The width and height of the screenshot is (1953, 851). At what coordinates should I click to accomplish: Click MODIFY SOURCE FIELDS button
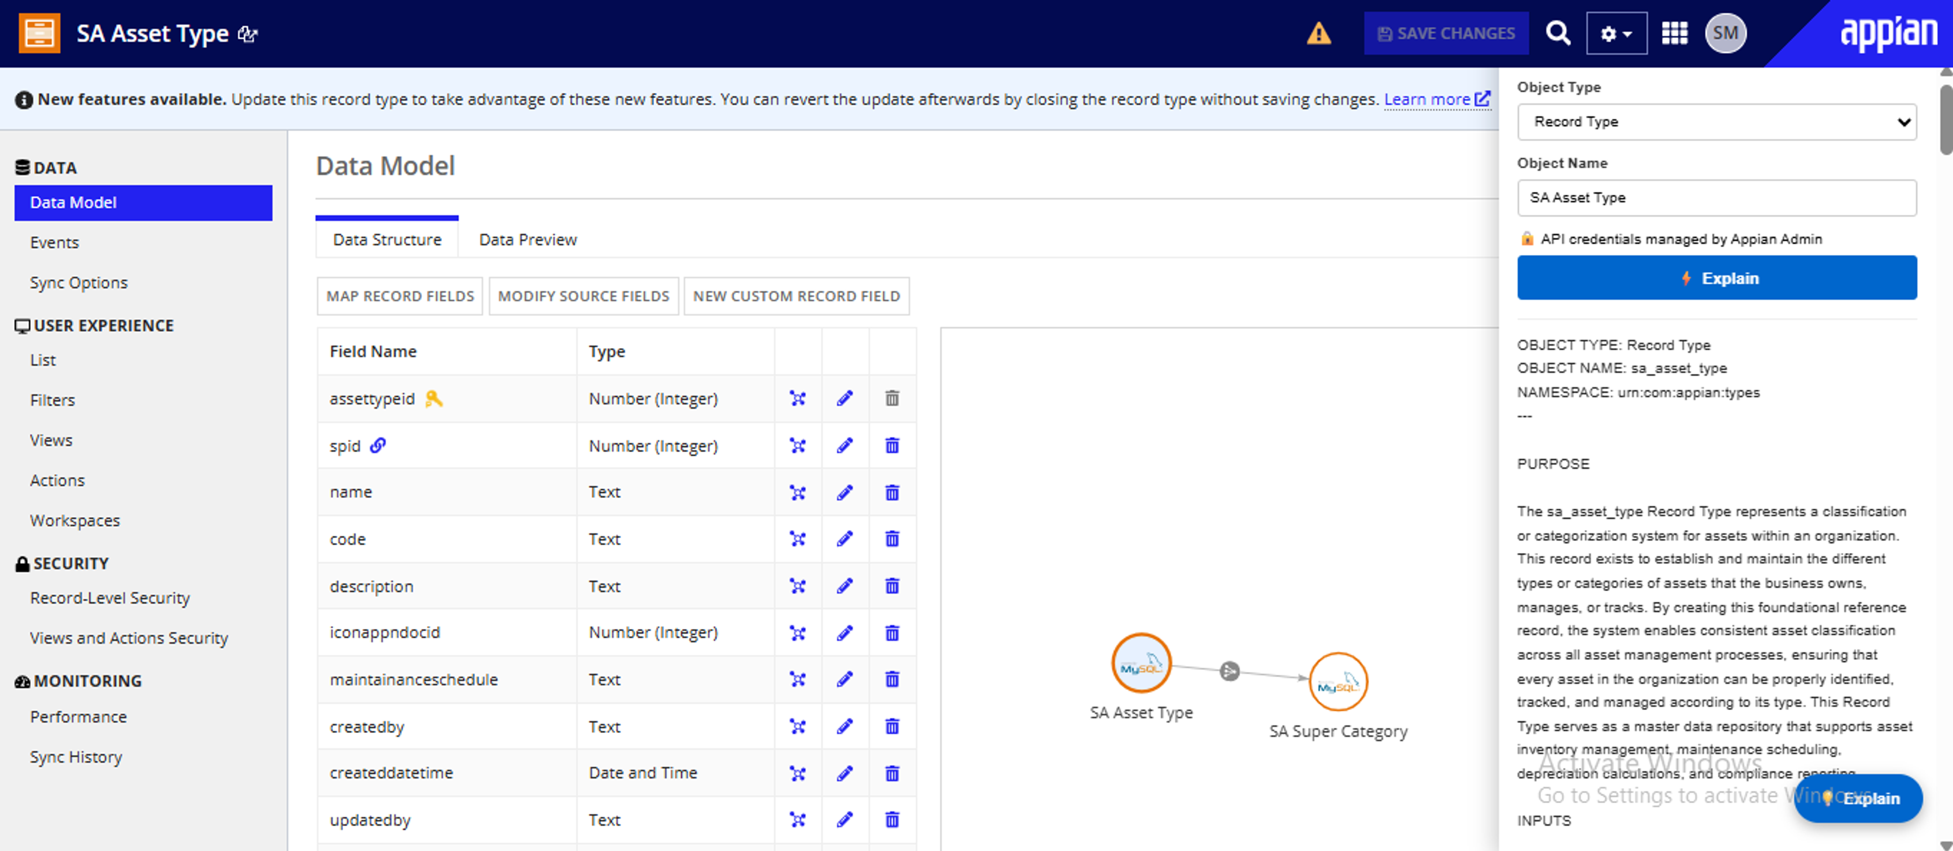coord(584,296)
